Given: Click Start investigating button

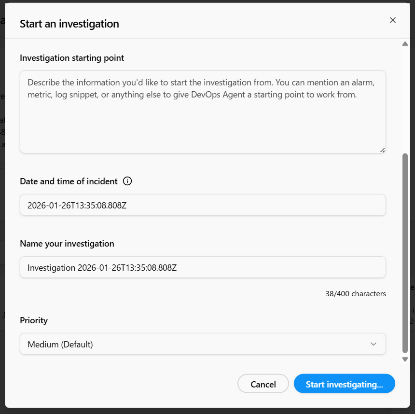Looking at the screenshot, I should [344, 384].
